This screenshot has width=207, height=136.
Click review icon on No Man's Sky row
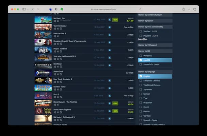click(110, 20)
